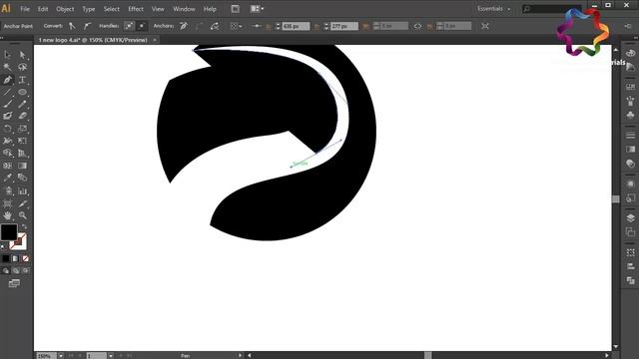The height and width of the screenshot is (359, 639).
Task: Enable Draw Normal mode
Action: click(6, 270)
